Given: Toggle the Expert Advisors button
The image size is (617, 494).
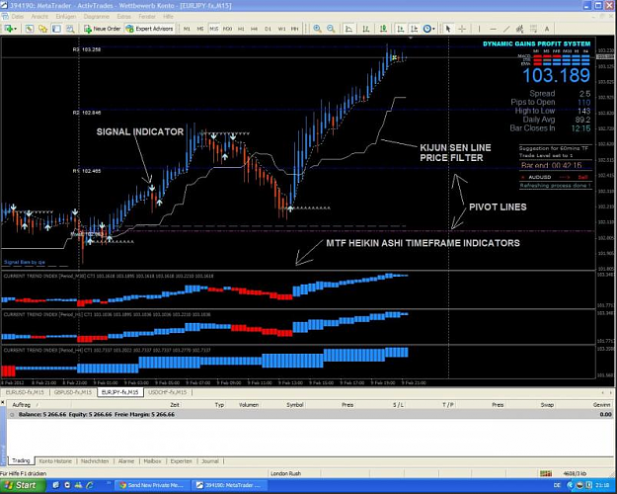Looking at the screenshot, I should 149,29.
